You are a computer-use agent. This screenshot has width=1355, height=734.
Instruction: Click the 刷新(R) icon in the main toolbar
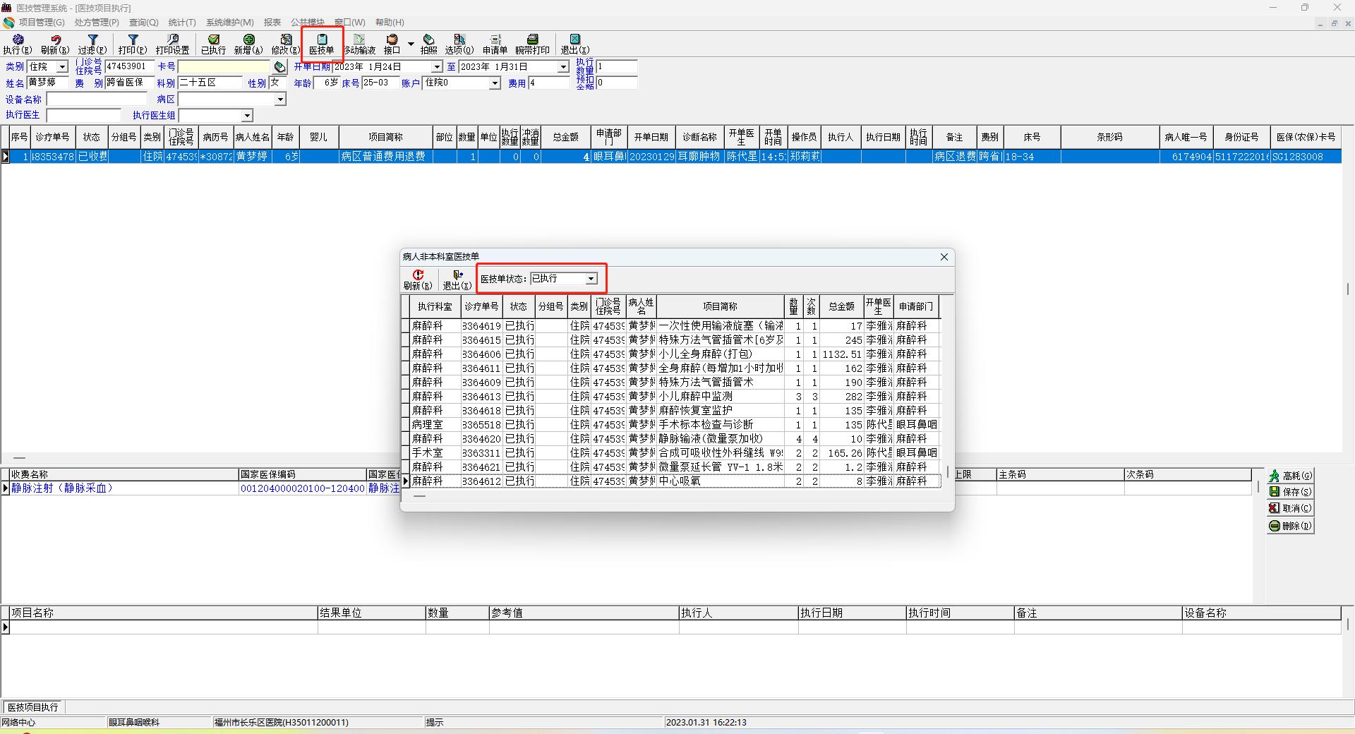pos(55,44)
